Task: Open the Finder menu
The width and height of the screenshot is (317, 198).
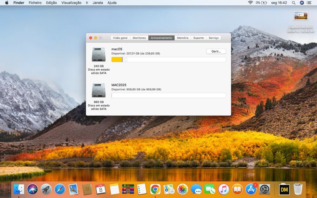Action: (x=19, y=3)
